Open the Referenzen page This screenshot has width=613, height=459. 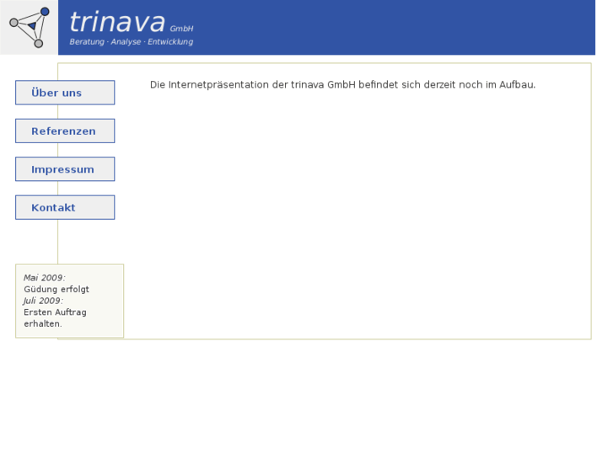coord(65,131)
